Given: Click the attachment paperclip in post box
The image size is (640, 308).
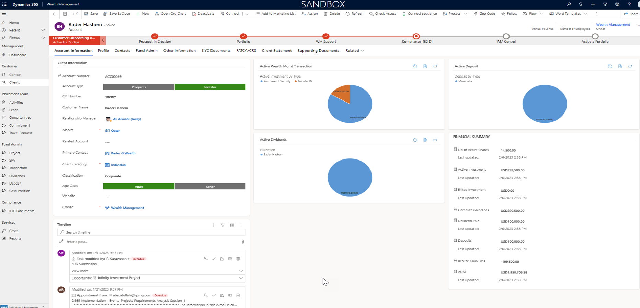Looking at the screenshot, I should pos(243,242).
